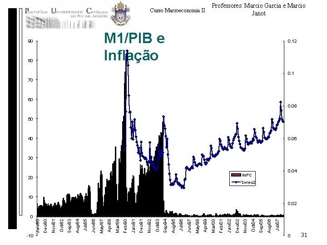Click secondary axis value 0.04
The width and height of the screenshot is (327, 245).
292,171
